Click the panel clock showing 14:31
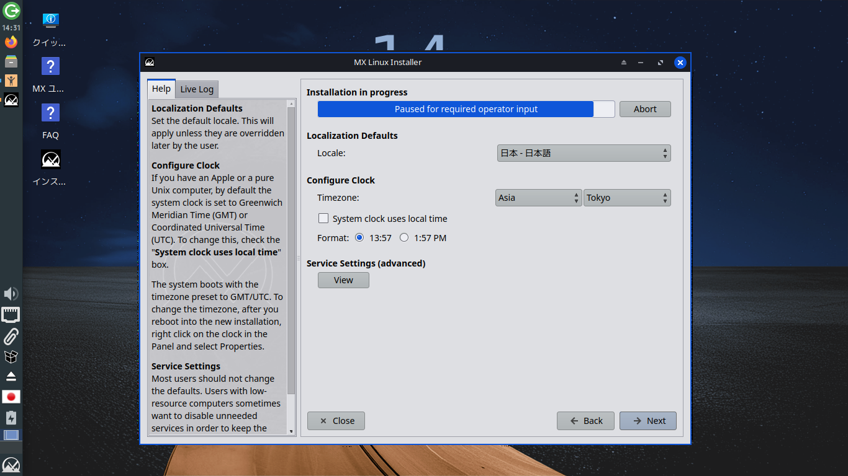This screenshot has width=848, height=476. tap(11, 28)
